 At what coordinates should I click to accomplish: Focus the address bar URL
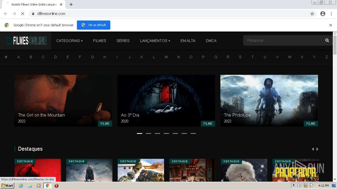(x=51, y=14)
